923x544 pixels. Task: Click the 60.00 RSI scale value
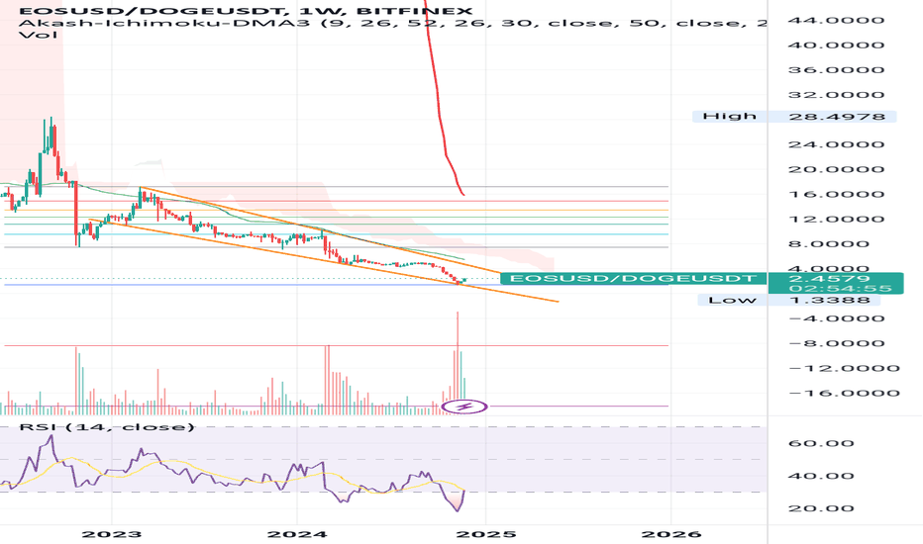click(821, 443)
